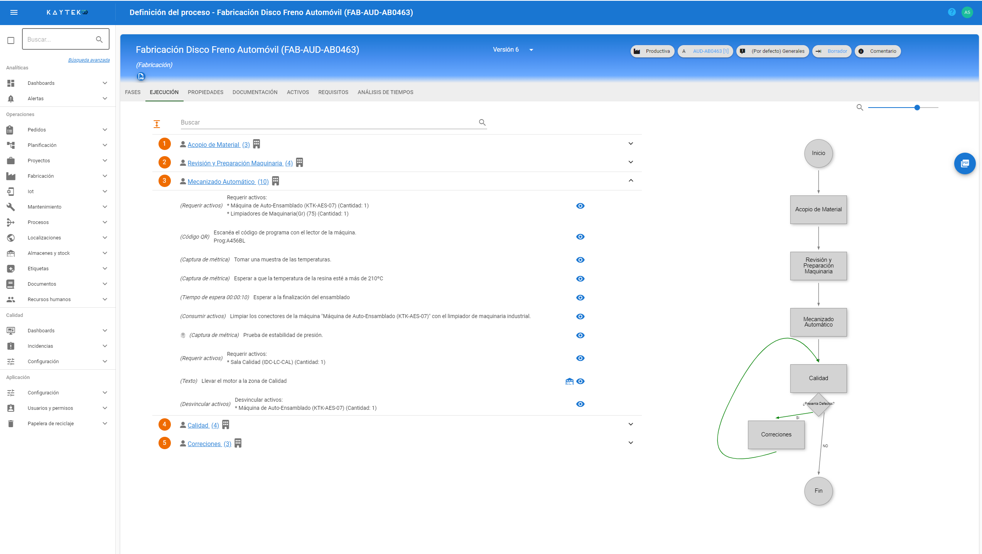982x554 pixels.
Task: Expand the Calidad phase row
Action: click(631, 424)
